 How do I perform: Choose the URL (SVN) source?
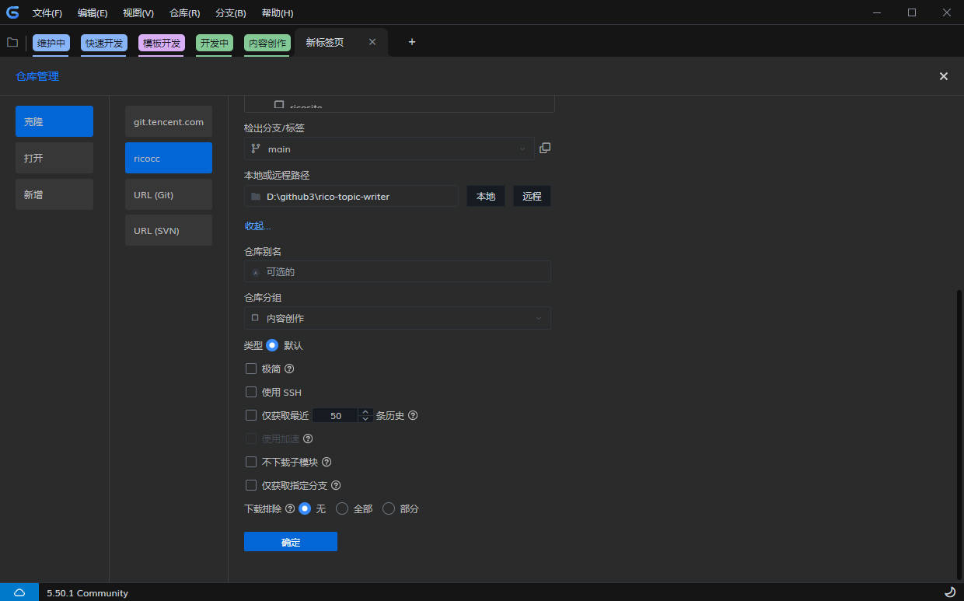point(169,230)
